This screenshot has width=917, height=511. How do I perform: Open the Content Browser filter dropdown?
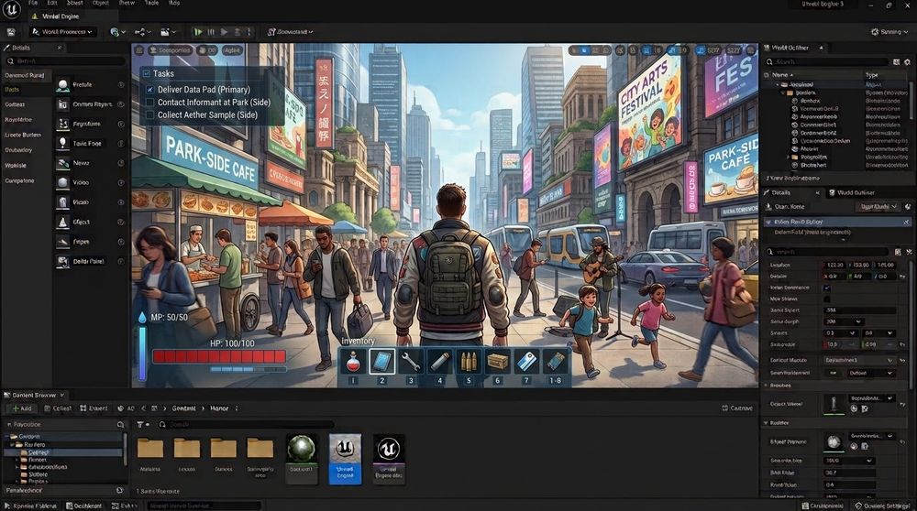(x=142, y=425)
